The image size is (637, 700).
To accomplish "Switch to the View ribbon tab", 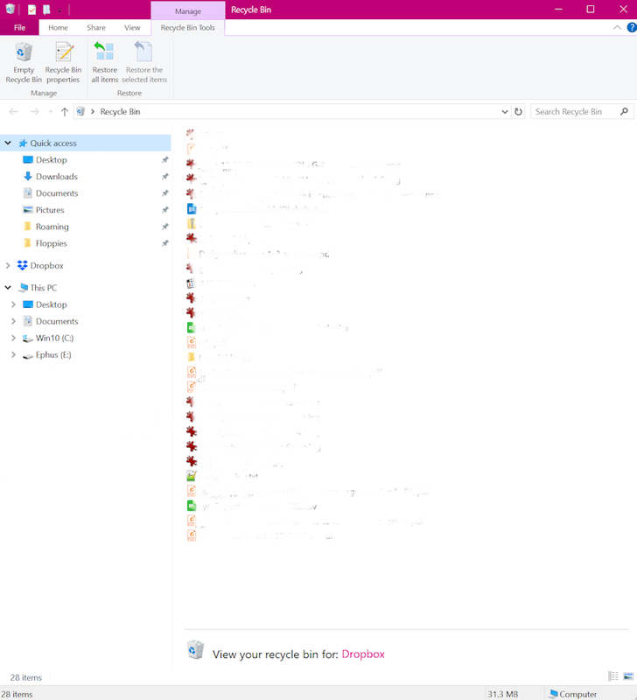I will pos(132,28).
